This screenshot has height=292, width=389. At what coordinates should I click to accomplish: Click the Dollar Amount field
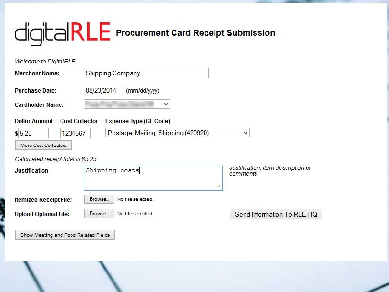33,133
